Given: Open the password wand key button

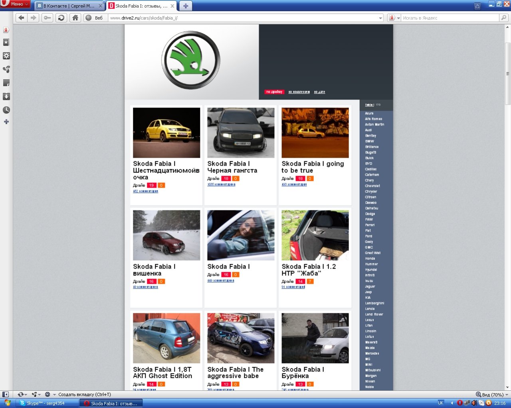Looking at the screenshot, I should [x=48, y=18].
